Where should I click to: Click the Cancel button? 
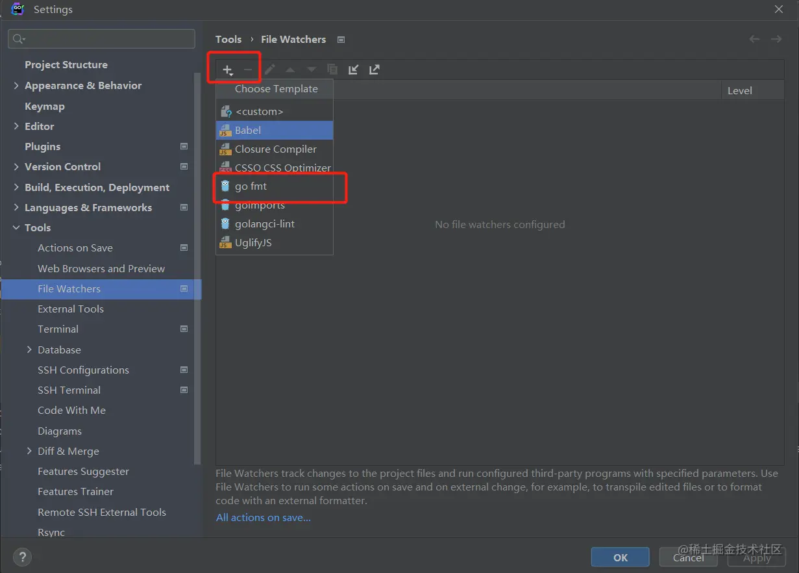click(688, 557)
